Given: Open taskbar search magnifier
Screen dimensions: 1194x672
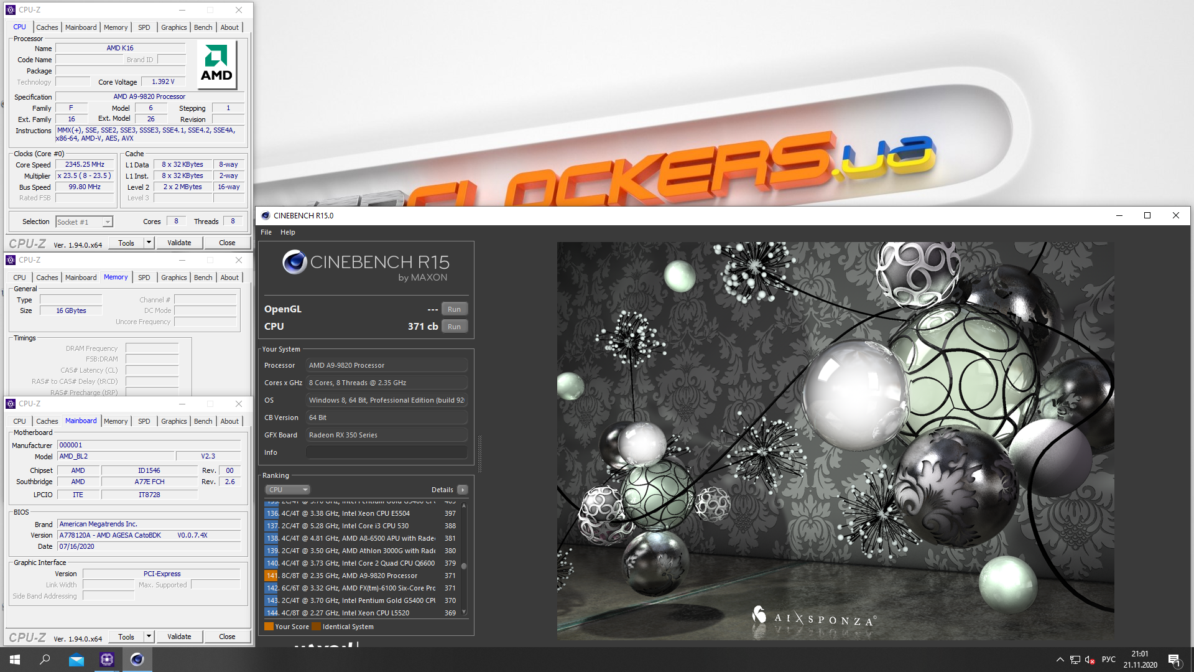Looking at the screenshot, I should (45, 660).
